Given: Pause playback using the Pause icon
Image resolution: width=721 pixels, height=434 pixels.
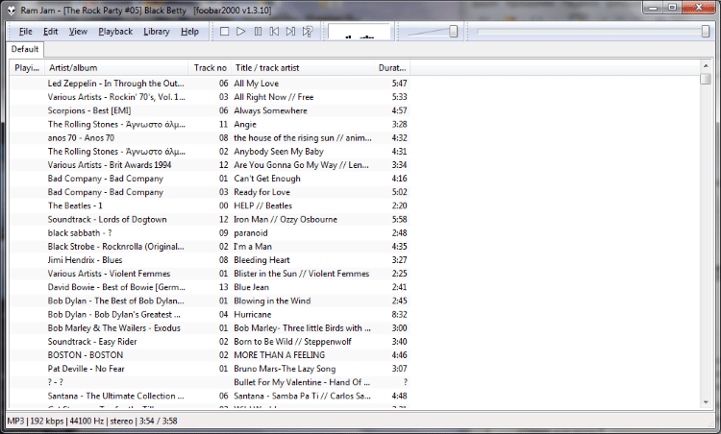Looking at the screenshot, I should point(258,32).
